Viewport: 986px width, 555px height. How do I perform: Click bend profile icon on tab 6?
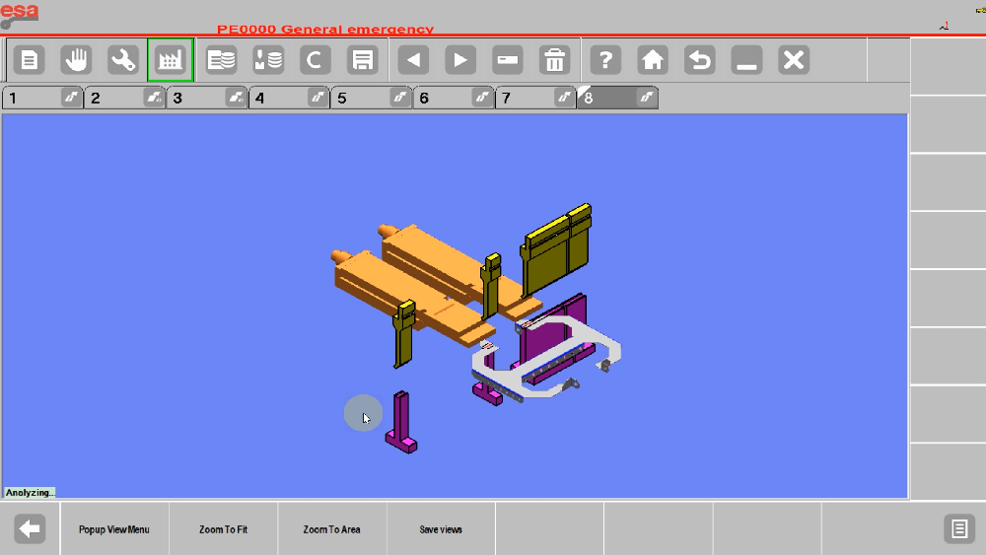[482, 98]
